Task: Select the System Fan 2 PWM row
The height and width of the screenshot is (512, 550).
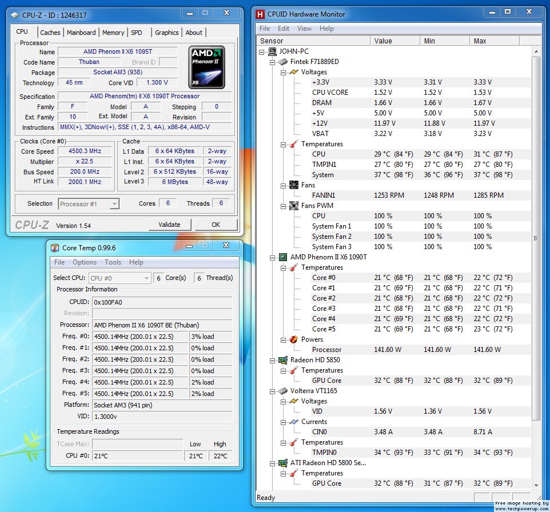Action: [x=420, y=237]
